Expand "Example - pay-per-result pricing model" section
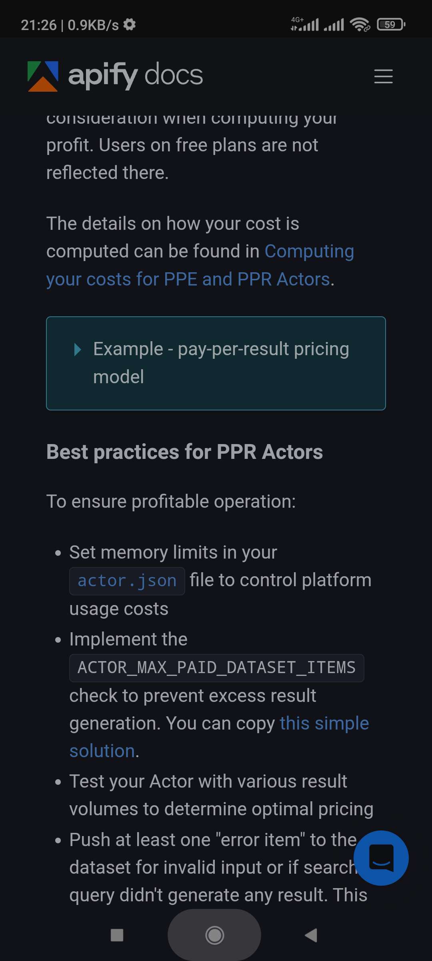 [x=216, y=363]
